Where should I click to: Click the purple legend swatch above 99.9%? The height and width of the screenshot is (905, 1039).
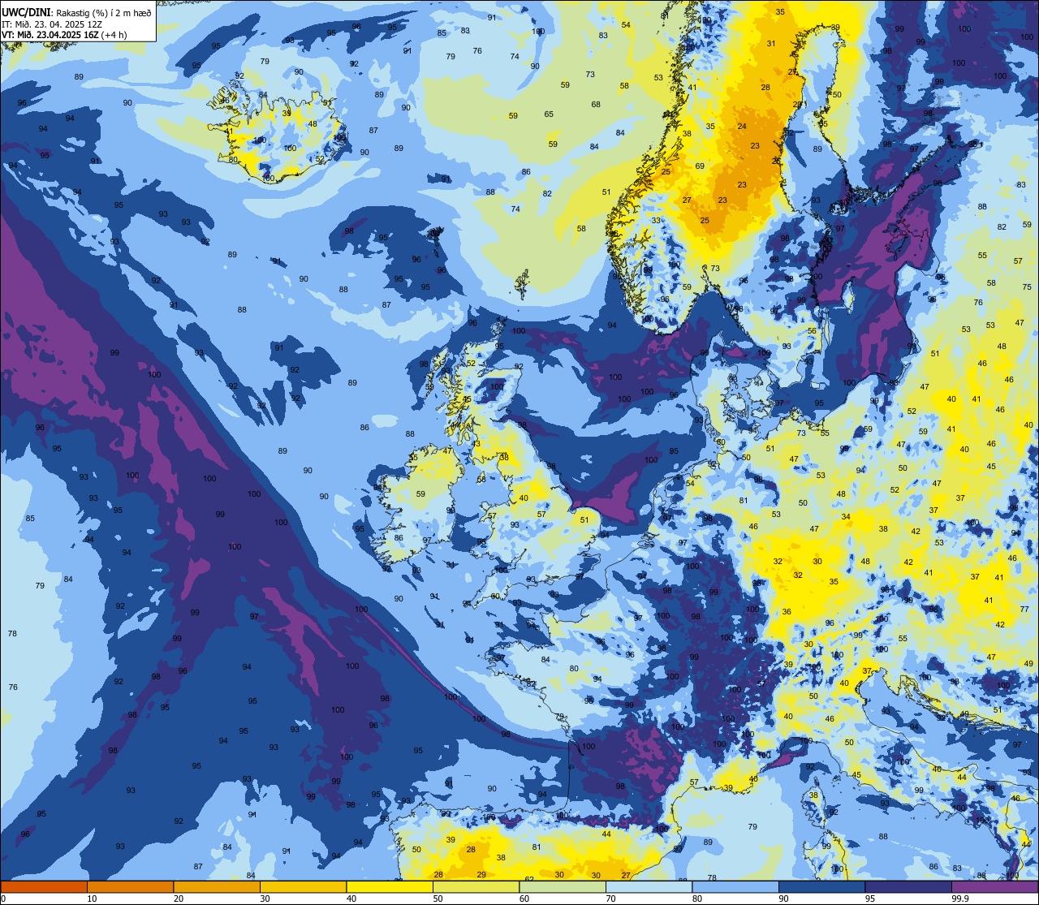[x=994, y=886]
